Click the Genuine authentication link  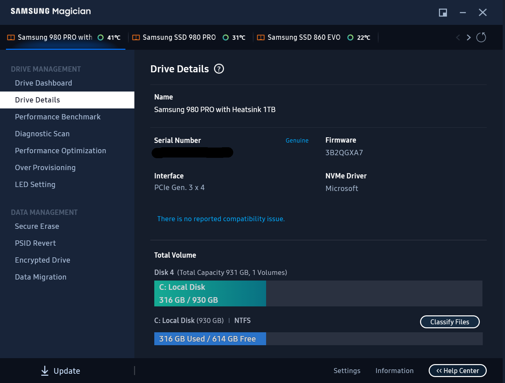click(x=297, y=141)
